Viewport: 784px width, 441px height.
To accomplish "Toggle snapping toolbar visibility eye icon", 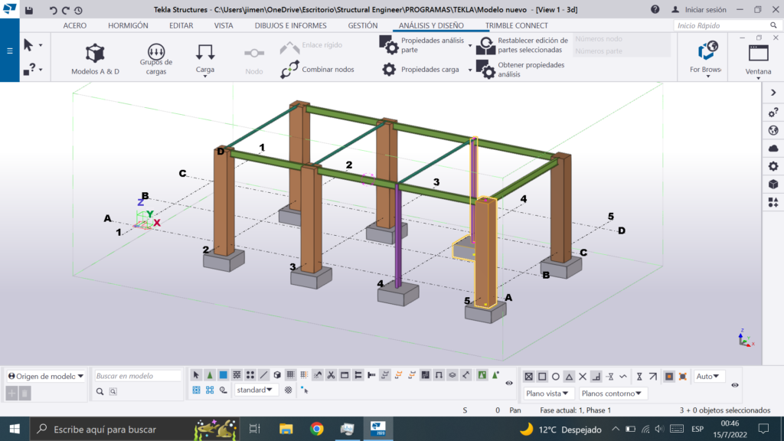I will 735,384.
